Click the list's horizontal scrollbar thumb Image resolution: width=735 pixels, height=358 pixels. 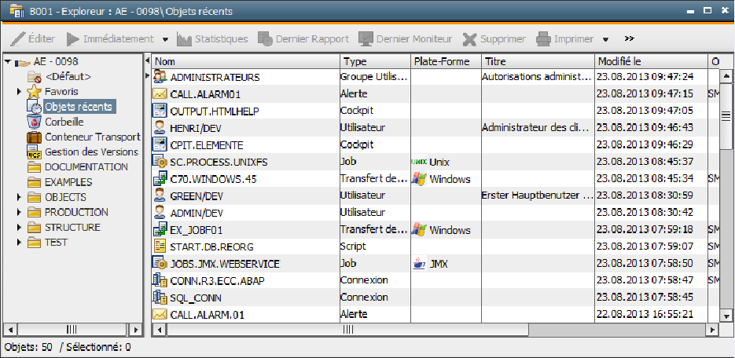tap(347, 330)
